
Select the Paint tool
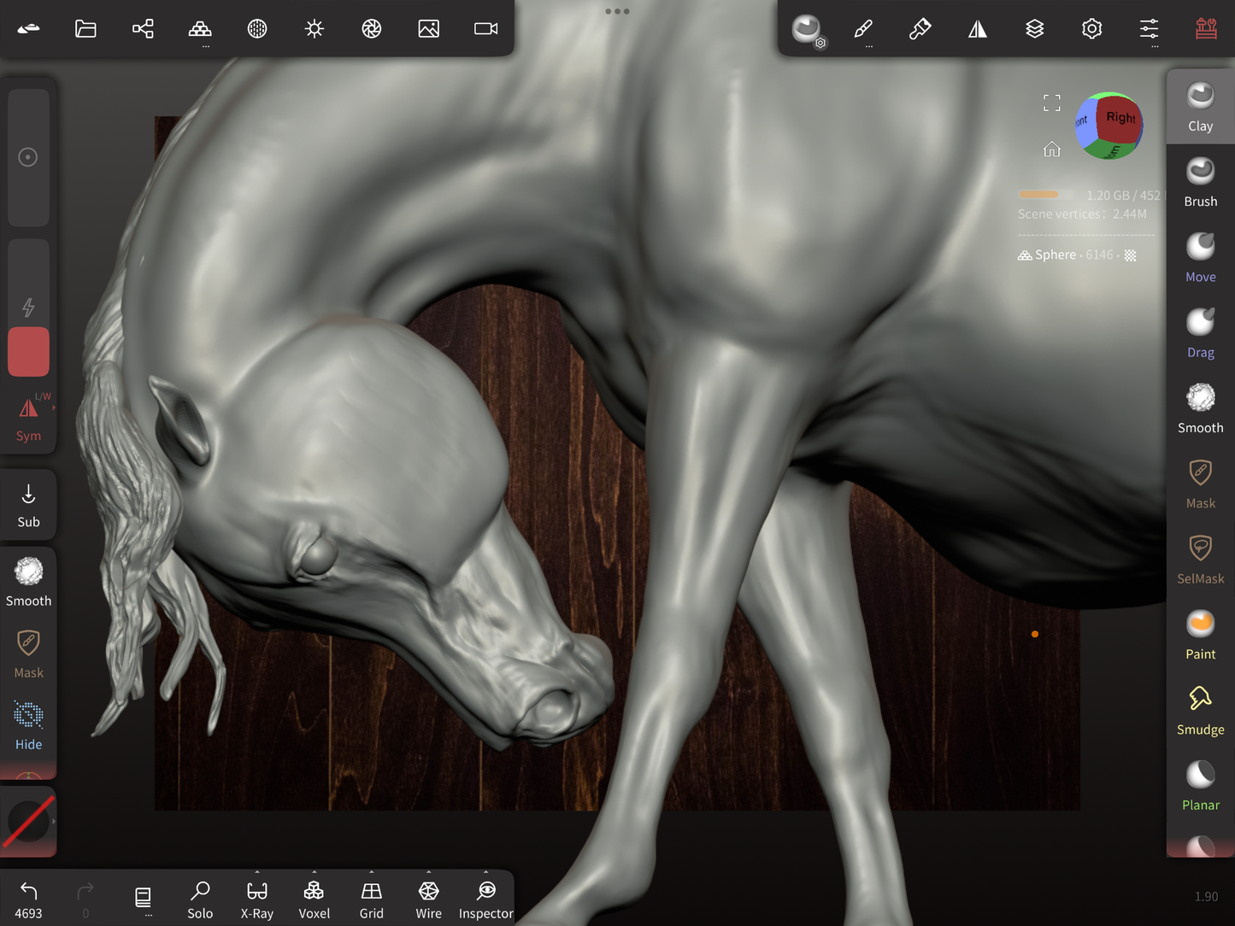tap(1200, 635)
